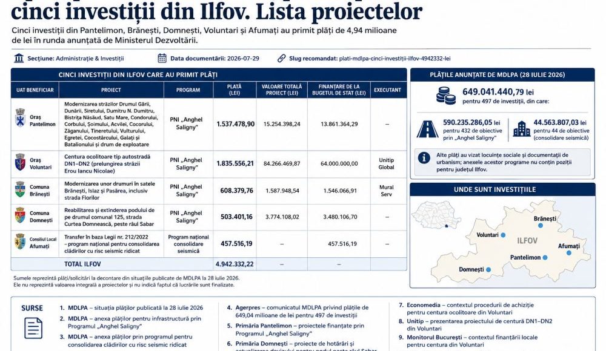
Task: Click the Centura ocolitoare tip autostradă project description
Action: 107,163
